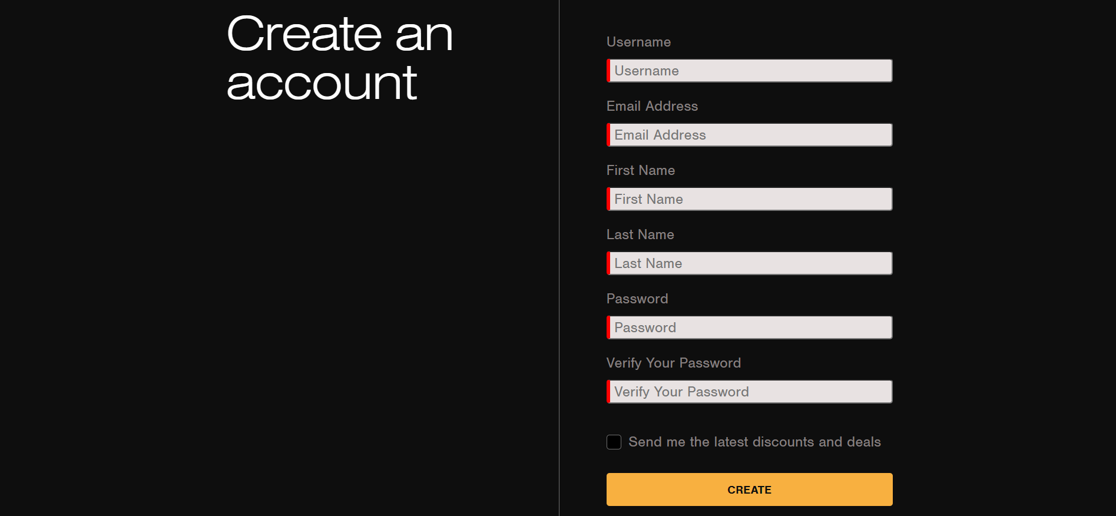
Task: Click the Username input field
Action: 750,71
